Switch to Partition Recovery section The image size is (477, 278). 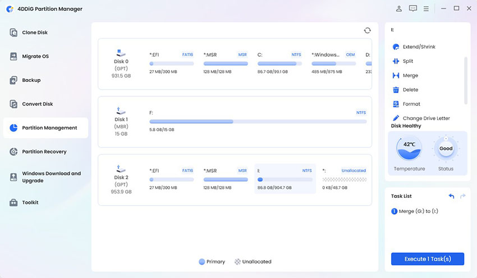tap(44, 152)
